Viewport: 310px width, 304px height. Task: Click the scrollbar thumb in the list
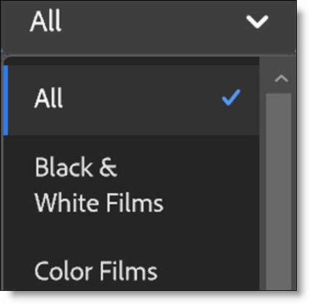279,192
